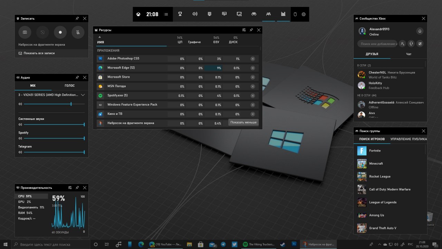Image resolution: width=442 pixels, height=249 pixels.
Task: Collapse the В СЕТИ (2) friends group
Action: pos(364,65)
